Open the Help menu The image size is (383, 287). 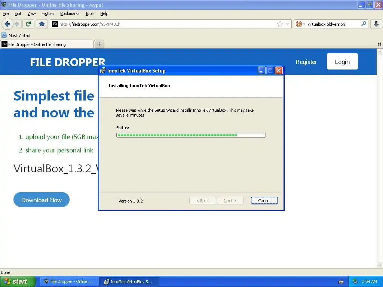coord(104,13)
